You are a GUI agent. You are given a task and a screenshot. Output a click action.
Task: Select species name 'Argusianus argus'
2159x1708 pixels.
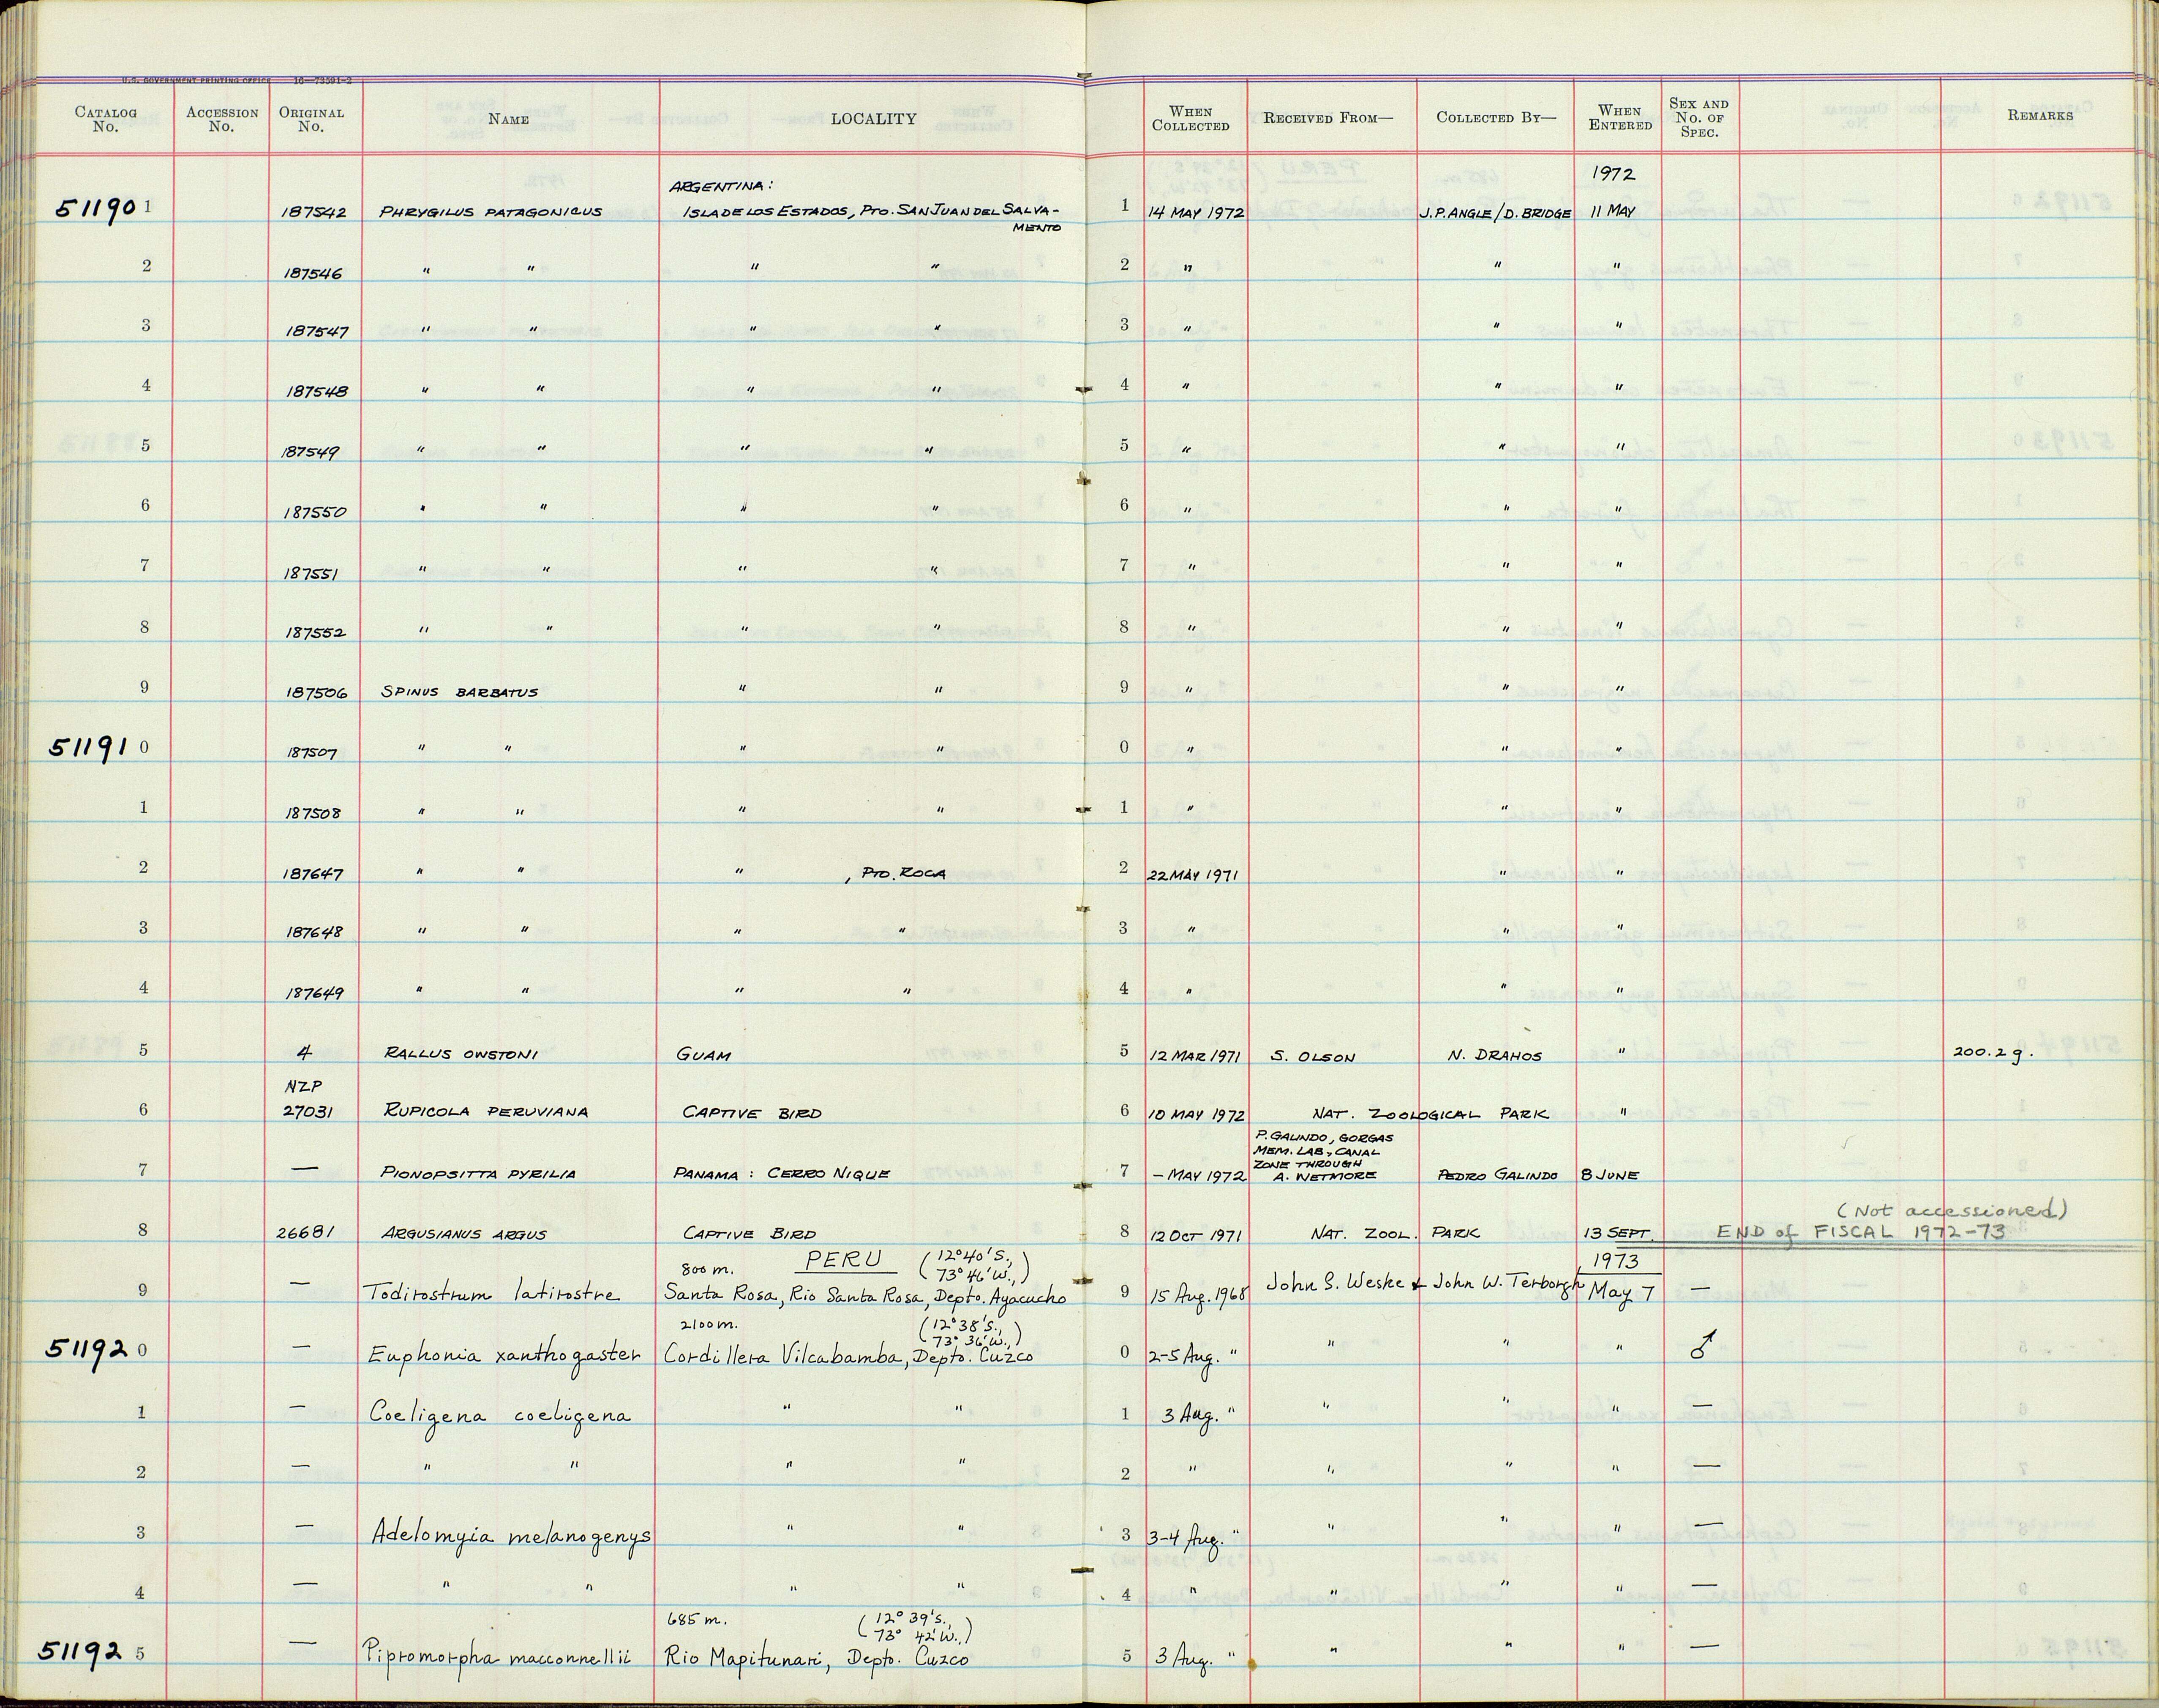click(464, 1234)
